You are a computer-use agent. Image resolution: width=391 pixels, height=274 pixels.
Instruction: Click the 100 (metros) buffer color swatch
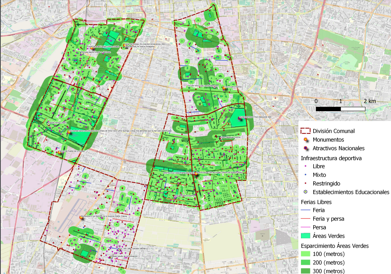coord(305,254)
